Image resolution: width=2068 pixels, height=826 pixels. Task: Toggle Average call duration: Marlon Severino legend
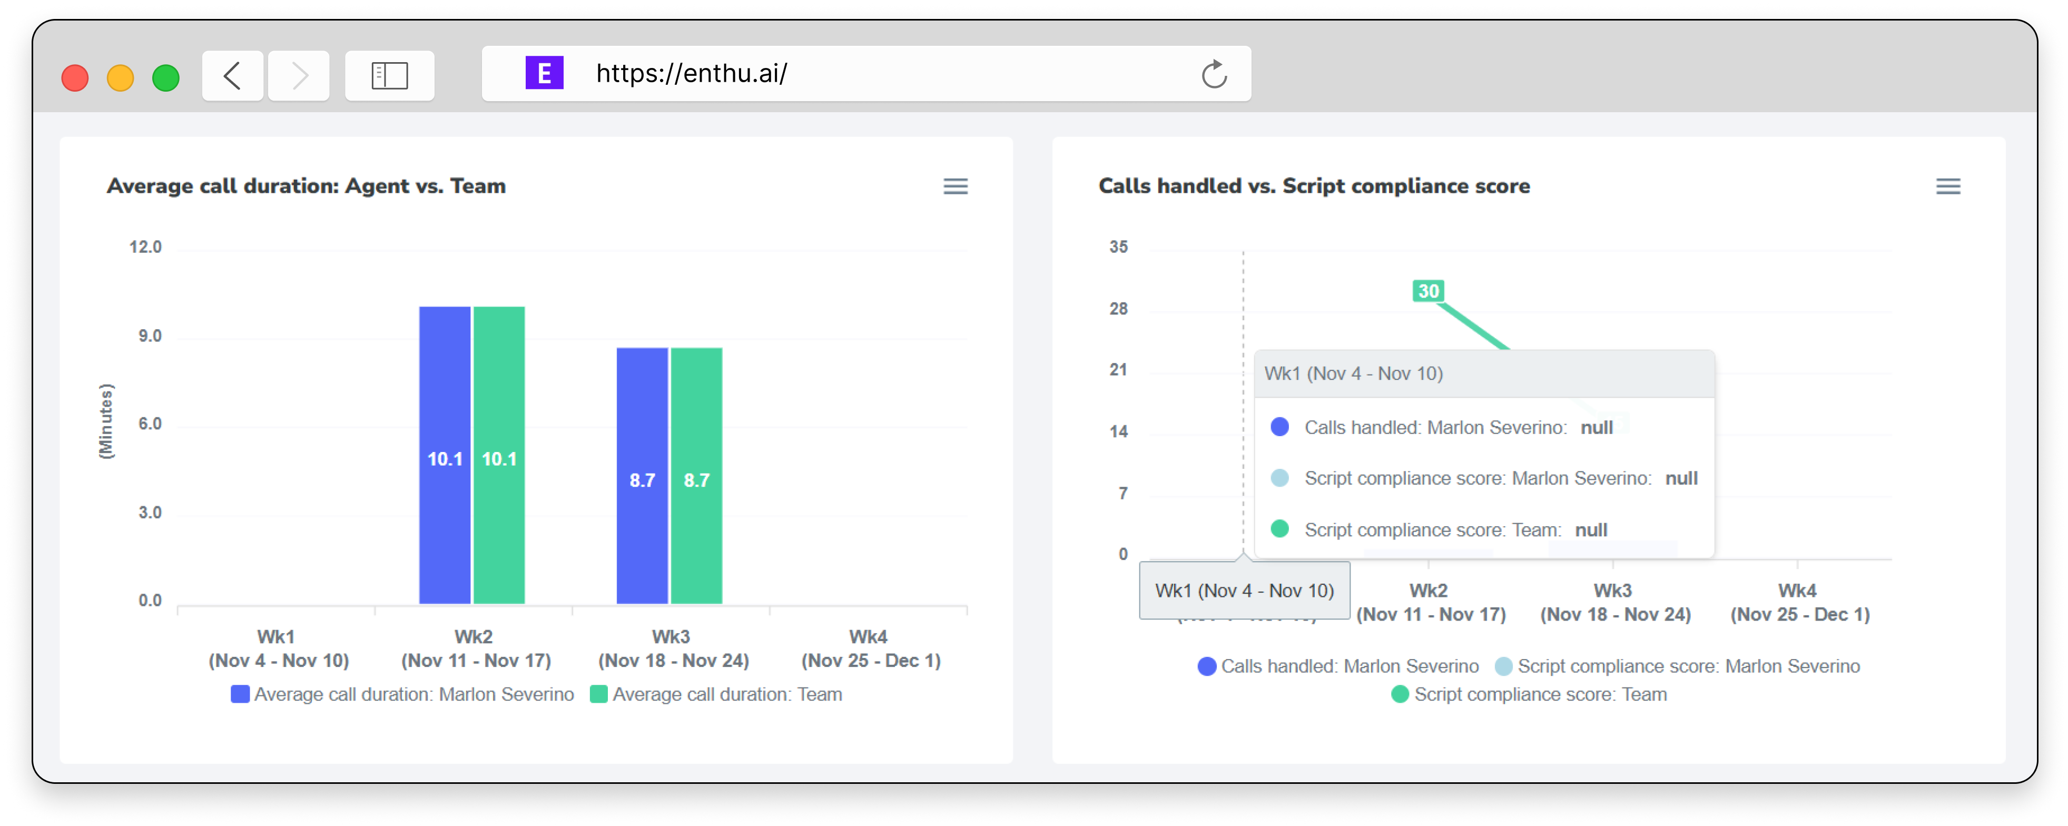402,694
